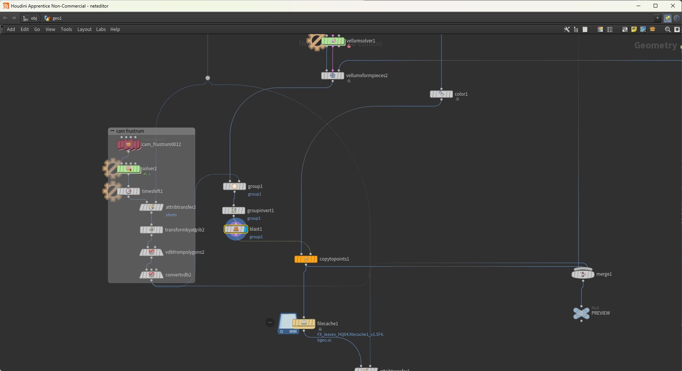Select the vellumxformpieces2 node
682x371 pixels.
(x=332, y=76)
